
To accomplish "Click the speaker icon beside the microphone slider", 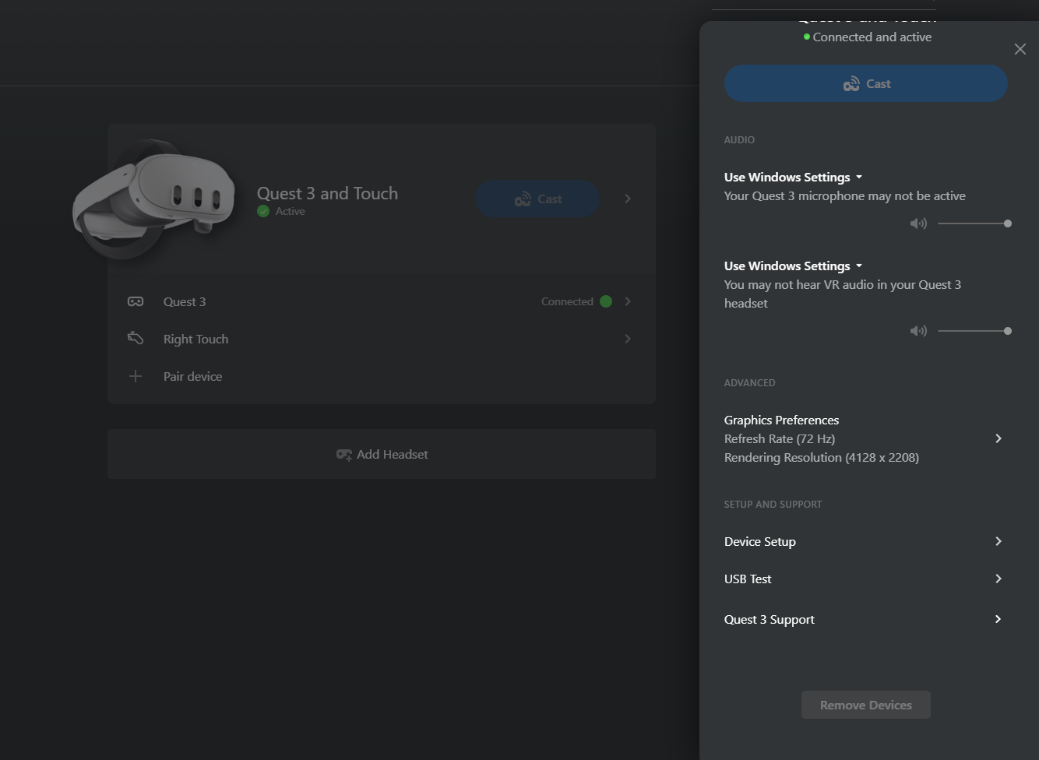I will [x=918, y=223].
